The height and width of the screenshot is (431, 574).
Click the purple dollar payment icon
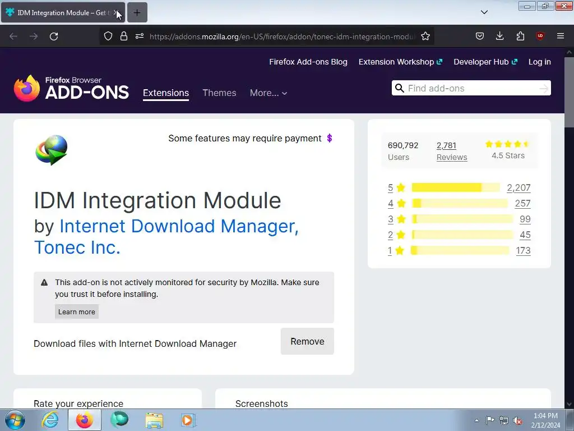click(x=330, y=138)
